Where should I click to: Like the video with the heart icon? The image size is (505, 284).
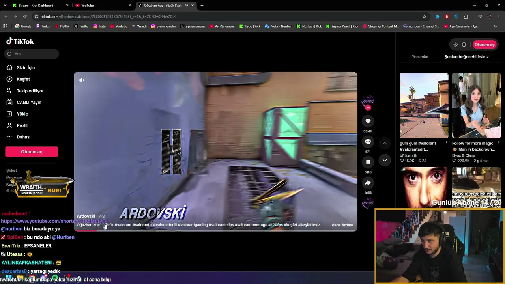[368, 121]
